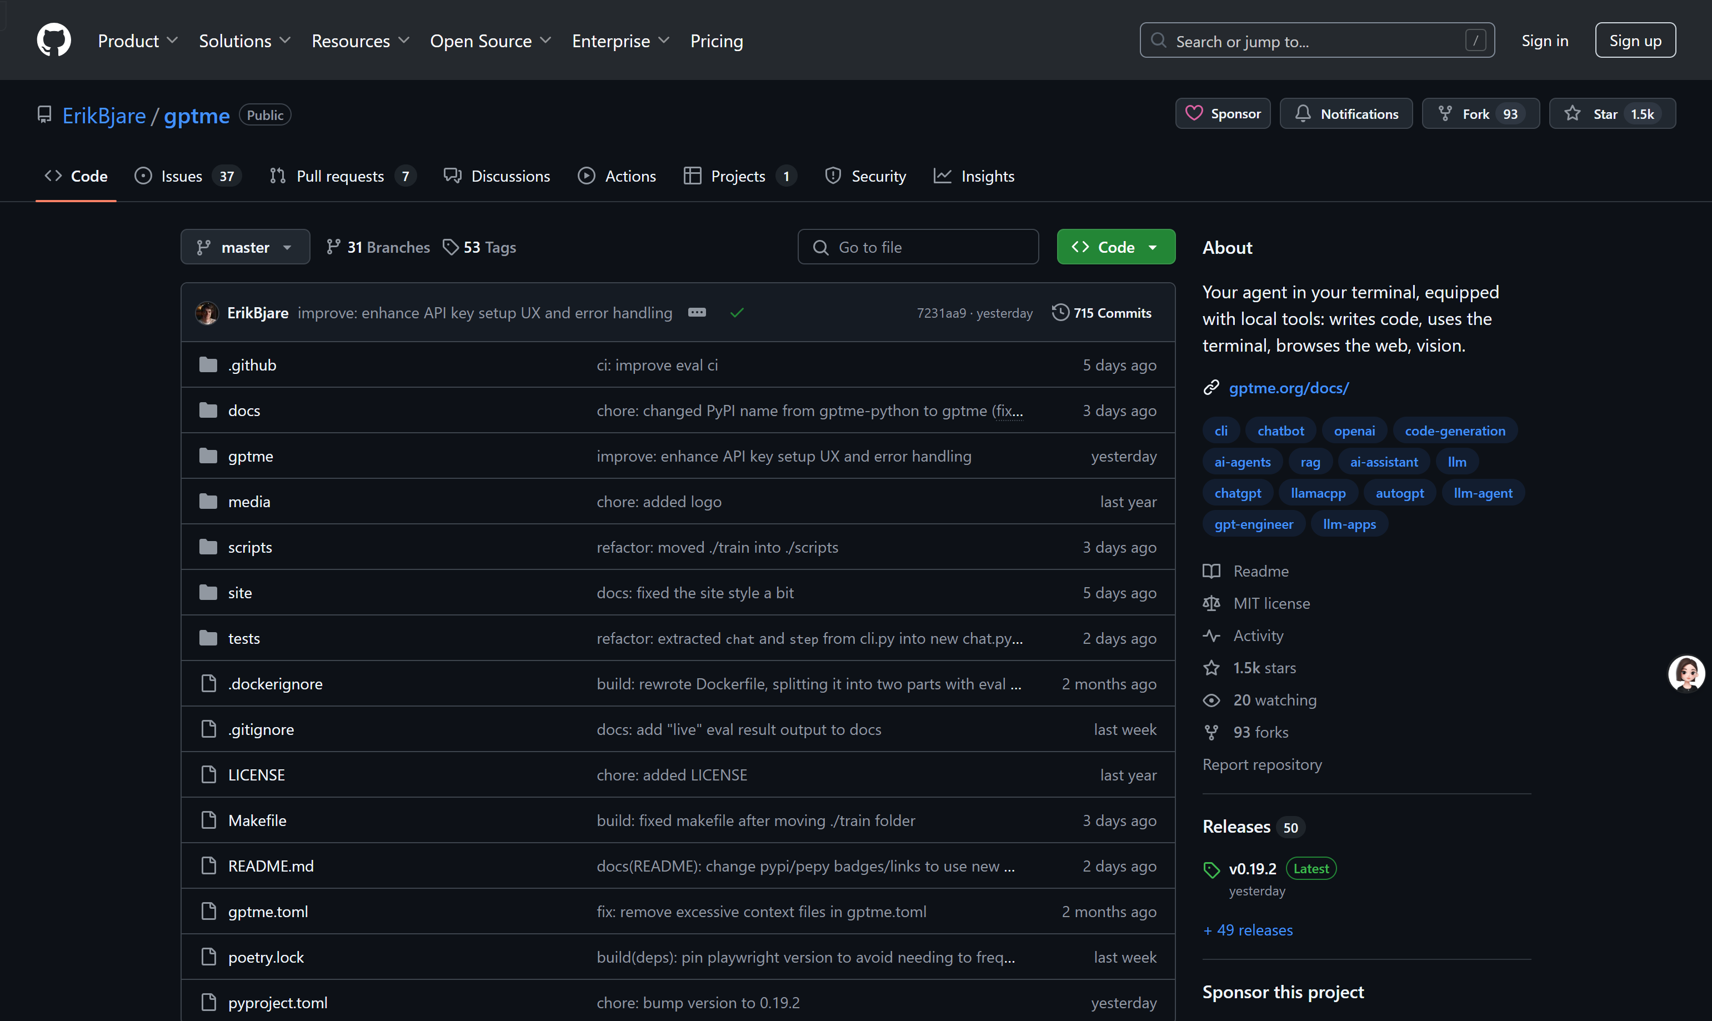Switch to the Discussions tab

(x=497, y=176)
